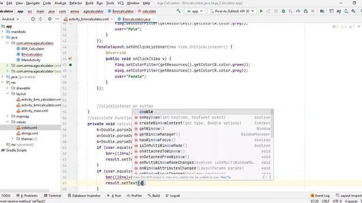Click the autocomplete popup more options icon
The height and width of the screenshot is (203, 362).
click(x=270, y=177)
